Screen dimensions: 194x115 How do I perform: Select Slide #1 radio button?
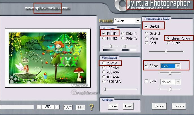point(123,33)
